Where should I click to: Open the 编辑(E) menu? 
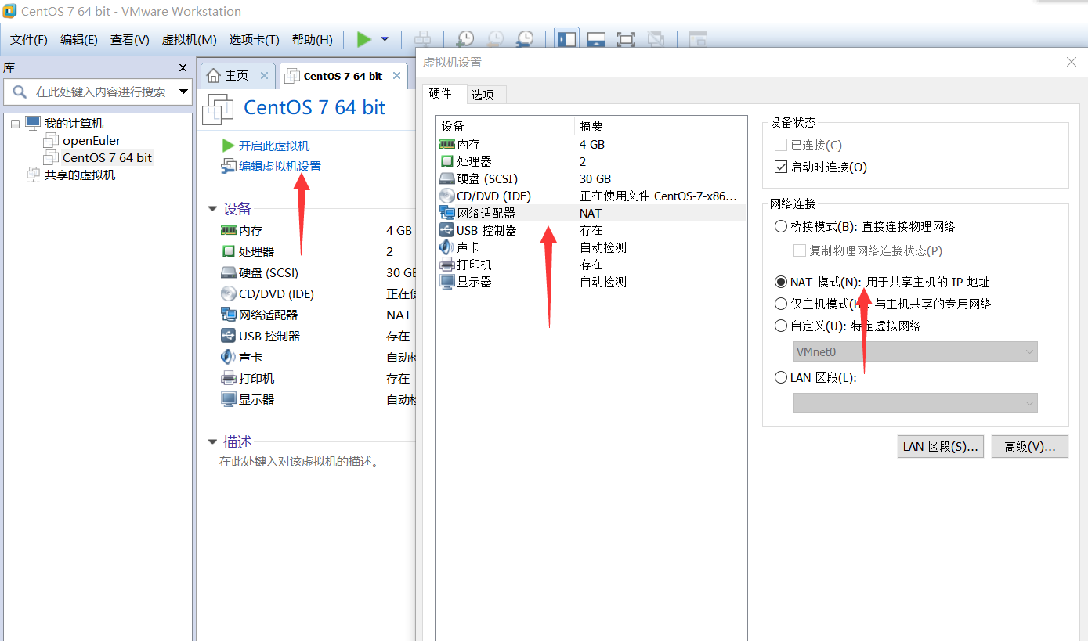click(79, 40)
